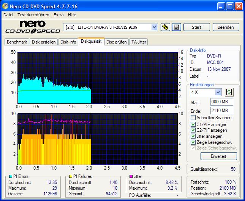The width and height of the screenshot is (245, 201).
Task: Enable the Schnelles Scannen checkbox
Action: tap(193, 118)
